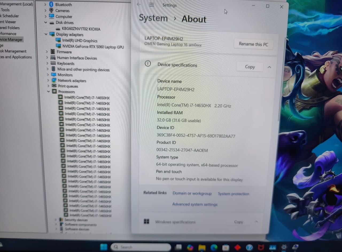The height and width of the screenshot is (252, 342).
Task: Click the 64-bit operating system type text
Action: coord(197,165)
